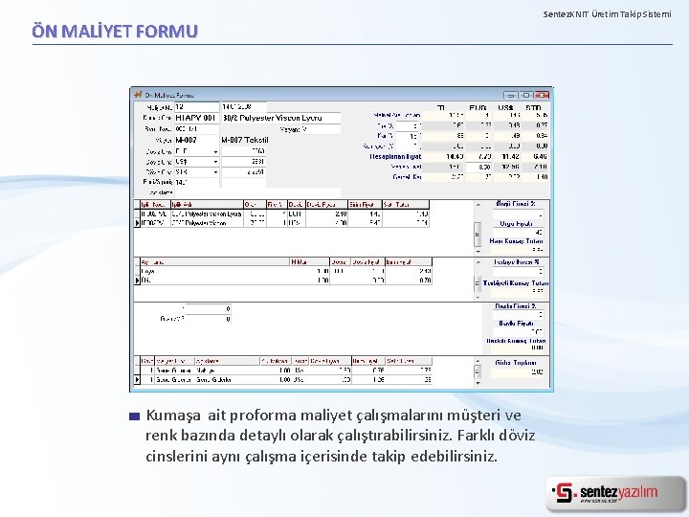Click the row pointer arrow of second yarn row
The width and height of the screenshot is (689, 517).
137,223
